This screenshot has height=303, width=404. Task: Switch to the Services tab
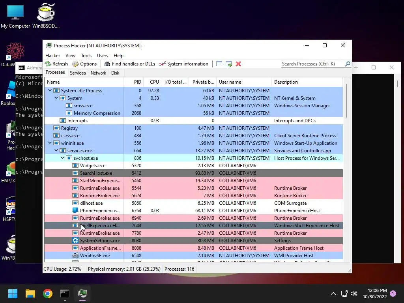(78, 73)
